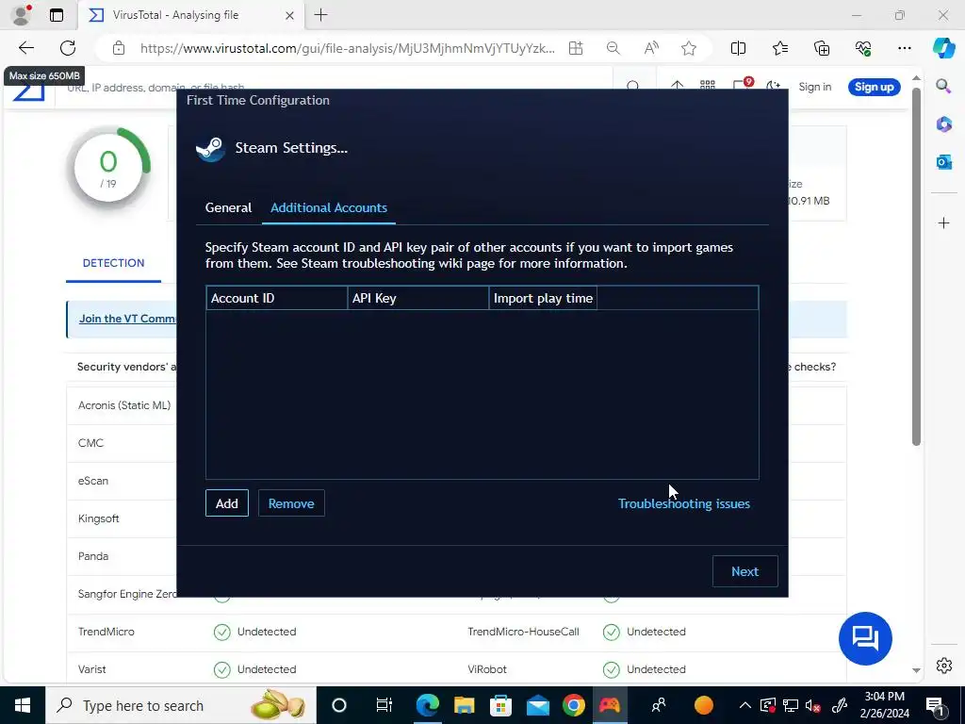This screenshot has height=724, width=965.
Task: Toggle Edge split screen
Action: (738, 48)
